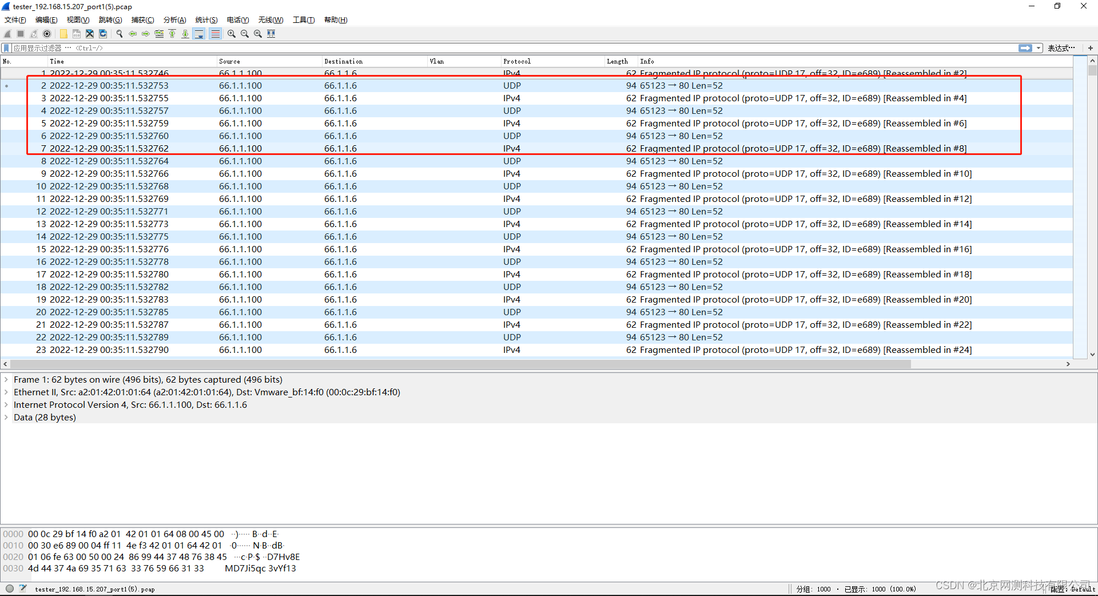Apply the display filter arrow button
This screenshot has height=596, width=1098.
click(x=1025, y=48)
